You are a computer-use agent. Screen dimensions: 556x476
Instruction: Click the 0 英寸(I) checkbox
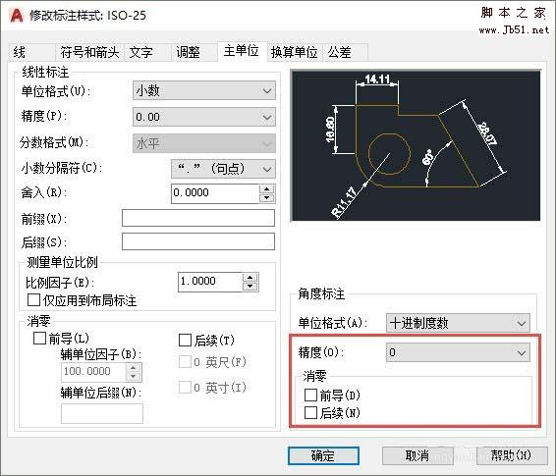pos(185,387)
